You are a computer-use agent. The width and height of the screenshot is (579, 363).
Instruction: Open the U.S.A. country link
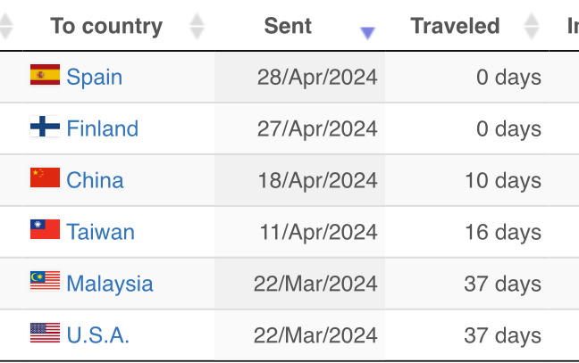98,335
